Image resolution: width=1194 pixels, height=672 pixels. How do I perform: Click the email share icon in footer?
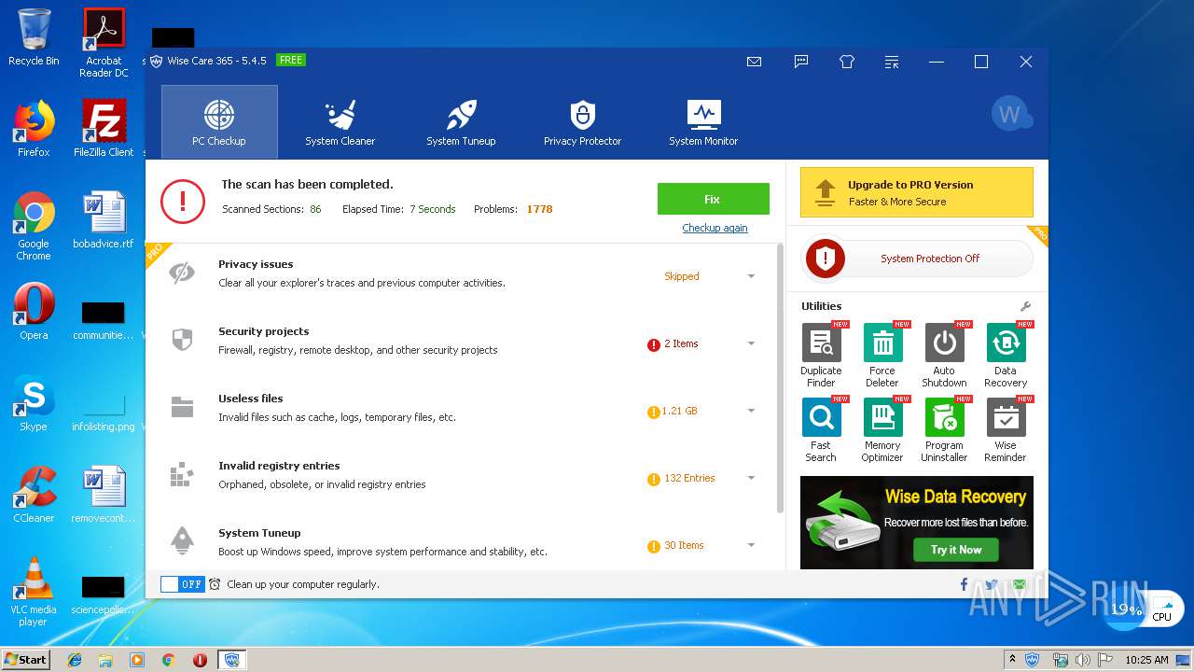[x=1020, y=584]
